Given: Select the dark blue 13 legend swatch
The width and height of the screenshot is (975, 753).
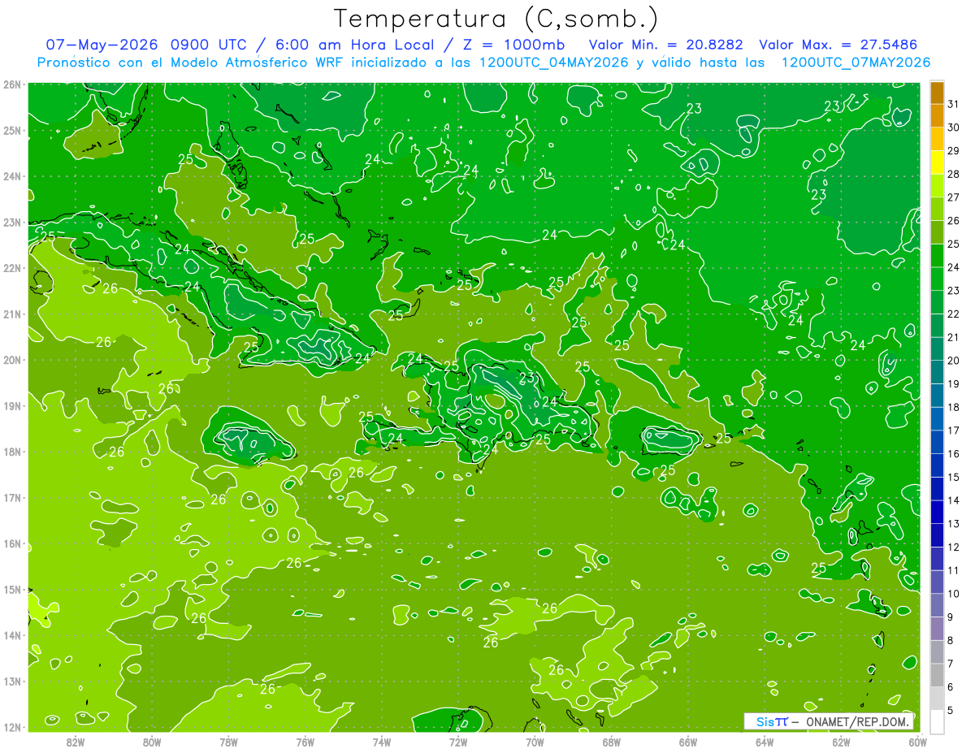Looking at the screenshot, I should tap(937, 512).
